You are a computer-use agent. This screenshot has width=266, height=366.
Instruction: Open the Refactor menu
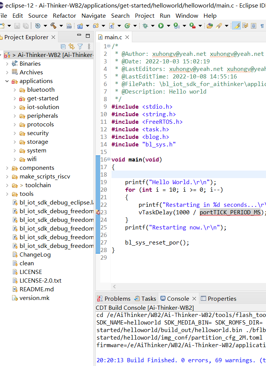point(64,15)
